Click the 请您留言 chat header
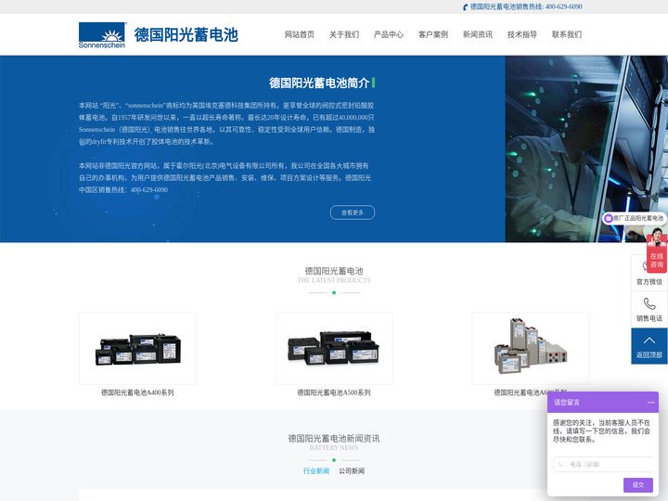This screenshot has height=501, width=668. coord(603,402)
